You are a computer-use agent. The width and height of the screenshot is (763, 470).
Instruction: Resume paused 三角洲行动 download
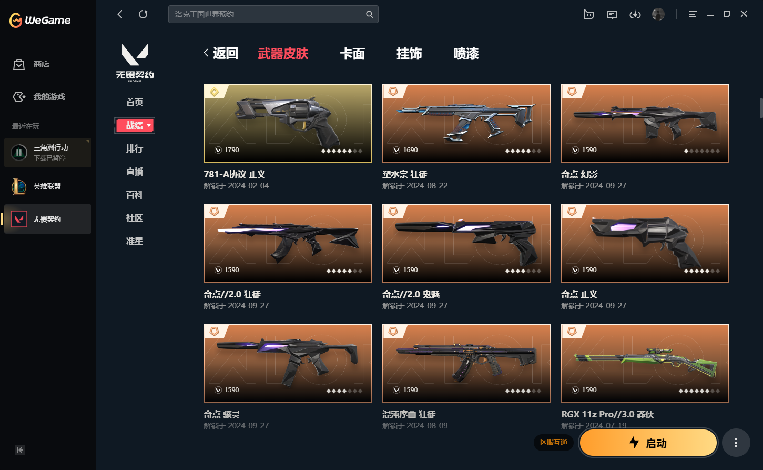[x=19, y=153]
